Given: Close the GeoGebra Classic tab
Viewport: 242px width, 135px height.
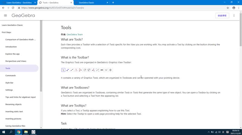Looking at the screenshot, I should [x=107, y=3].
